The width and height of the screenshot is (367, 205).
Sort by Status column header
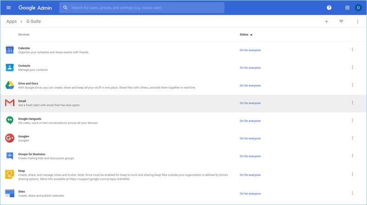pos(246,35)
